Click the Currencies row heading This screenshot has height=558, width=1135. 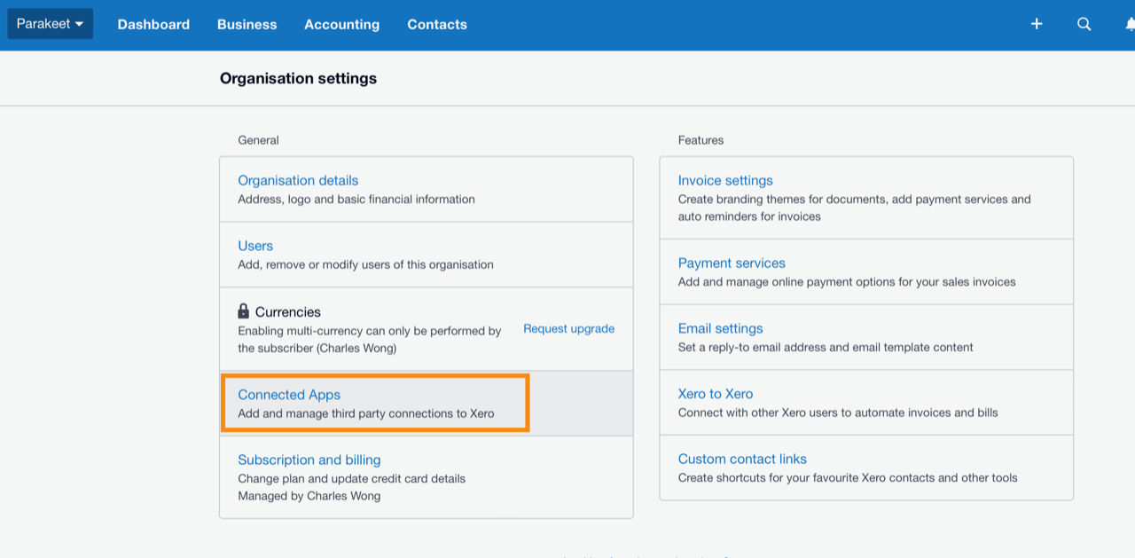[287, 312]
